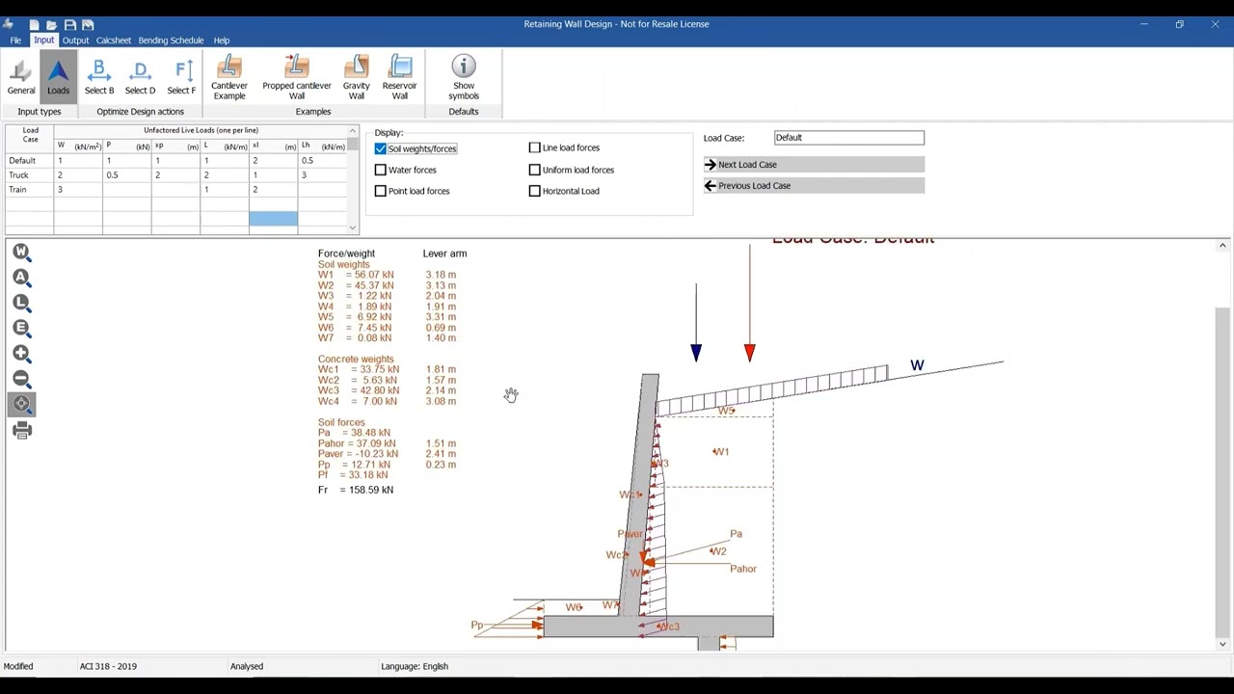Click the Pahor label on the drawing
The height and width of the screenshot is (694, 1234).
743,569
